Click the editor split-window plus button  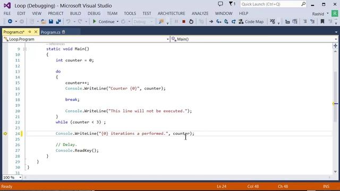[x=335, y=46]
